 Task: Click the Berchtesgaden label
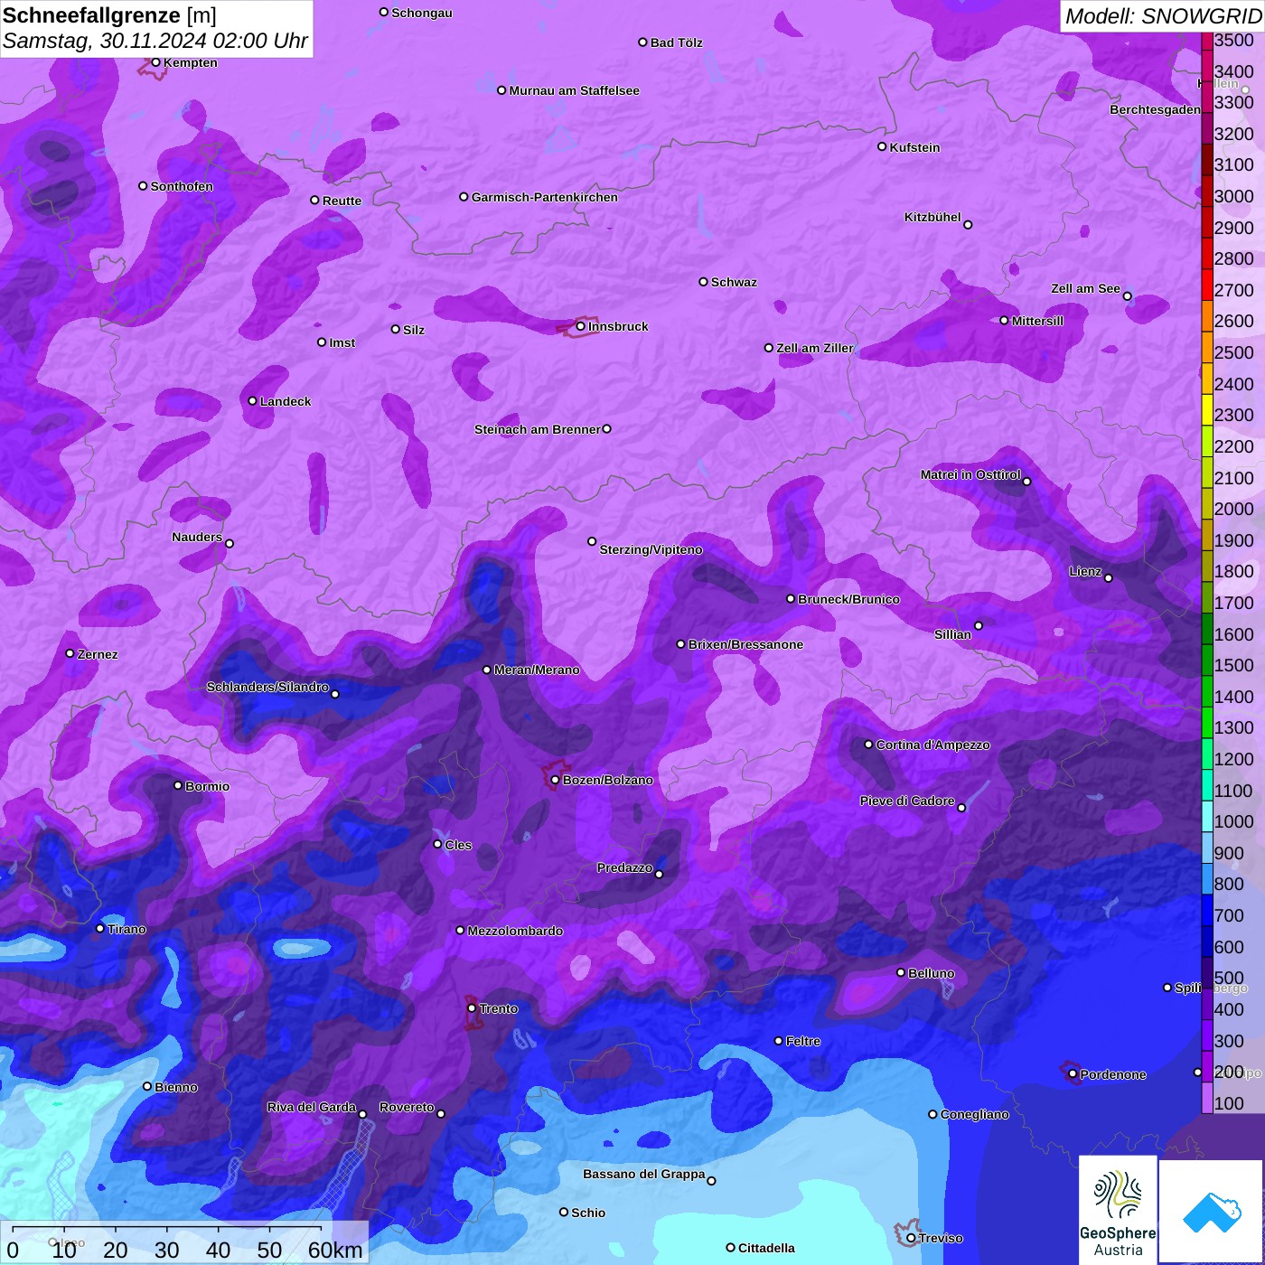pos(1155,109)
